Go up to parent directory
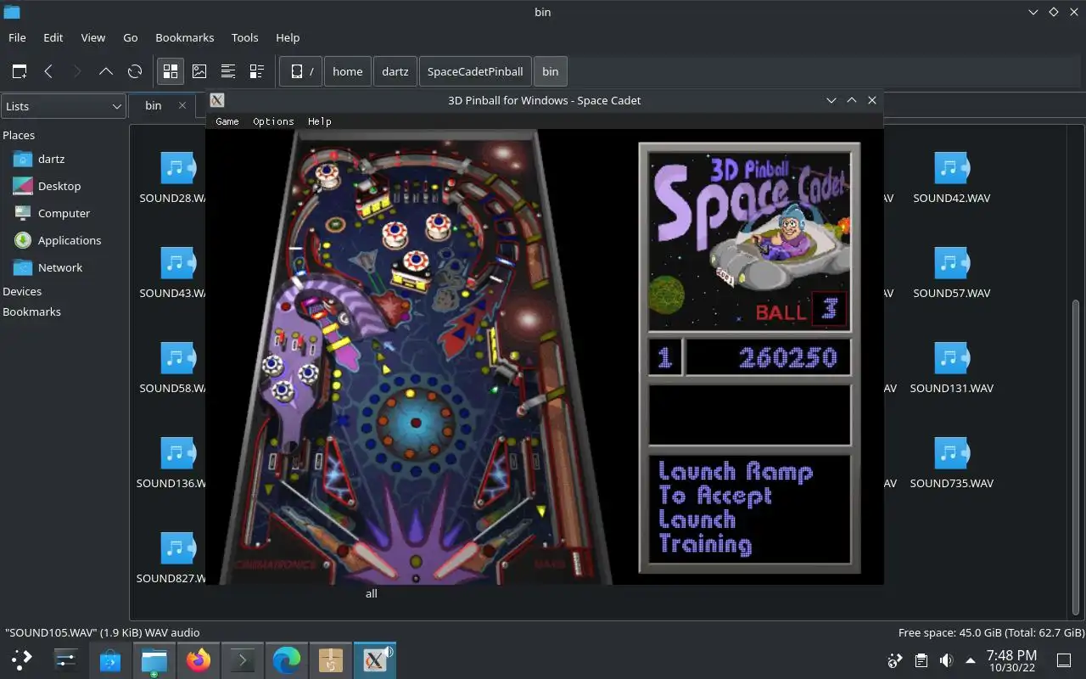The image size is (1086, 679). pyautogui.click(x=105, y=71)
